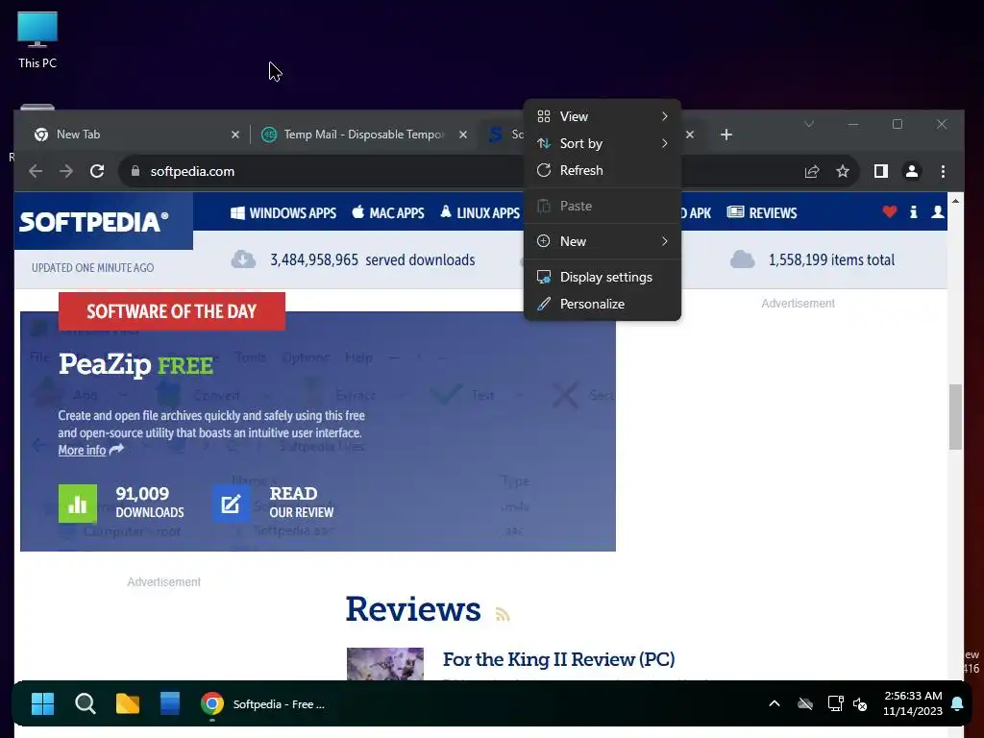Click the Reviews heading
Image resolution: width=984 pixels, height=738 pixels.
tap(413, 609)
